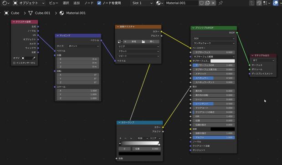Open the snapping options icon dropdown
Image resolution: width=282 pixels, height=165 pixels.
(267, 3)
